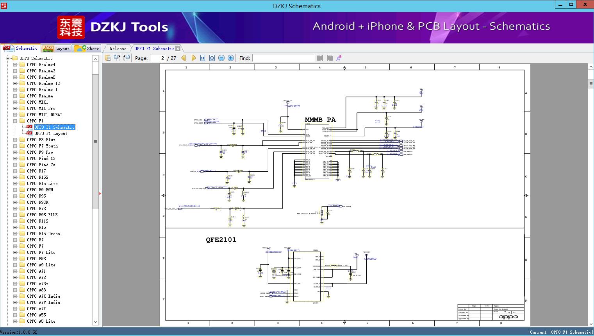Select the OPPO F9 Pro tree item
Image resolution: width=594 pixels, height=336 pixels.
[x=40, y=152]
